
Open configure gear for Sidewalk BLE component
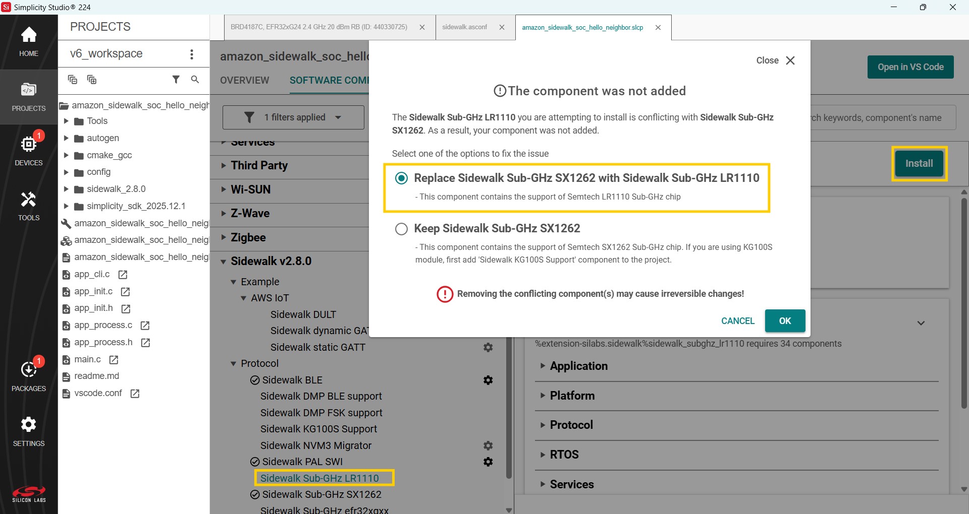(x=488, y=380)
